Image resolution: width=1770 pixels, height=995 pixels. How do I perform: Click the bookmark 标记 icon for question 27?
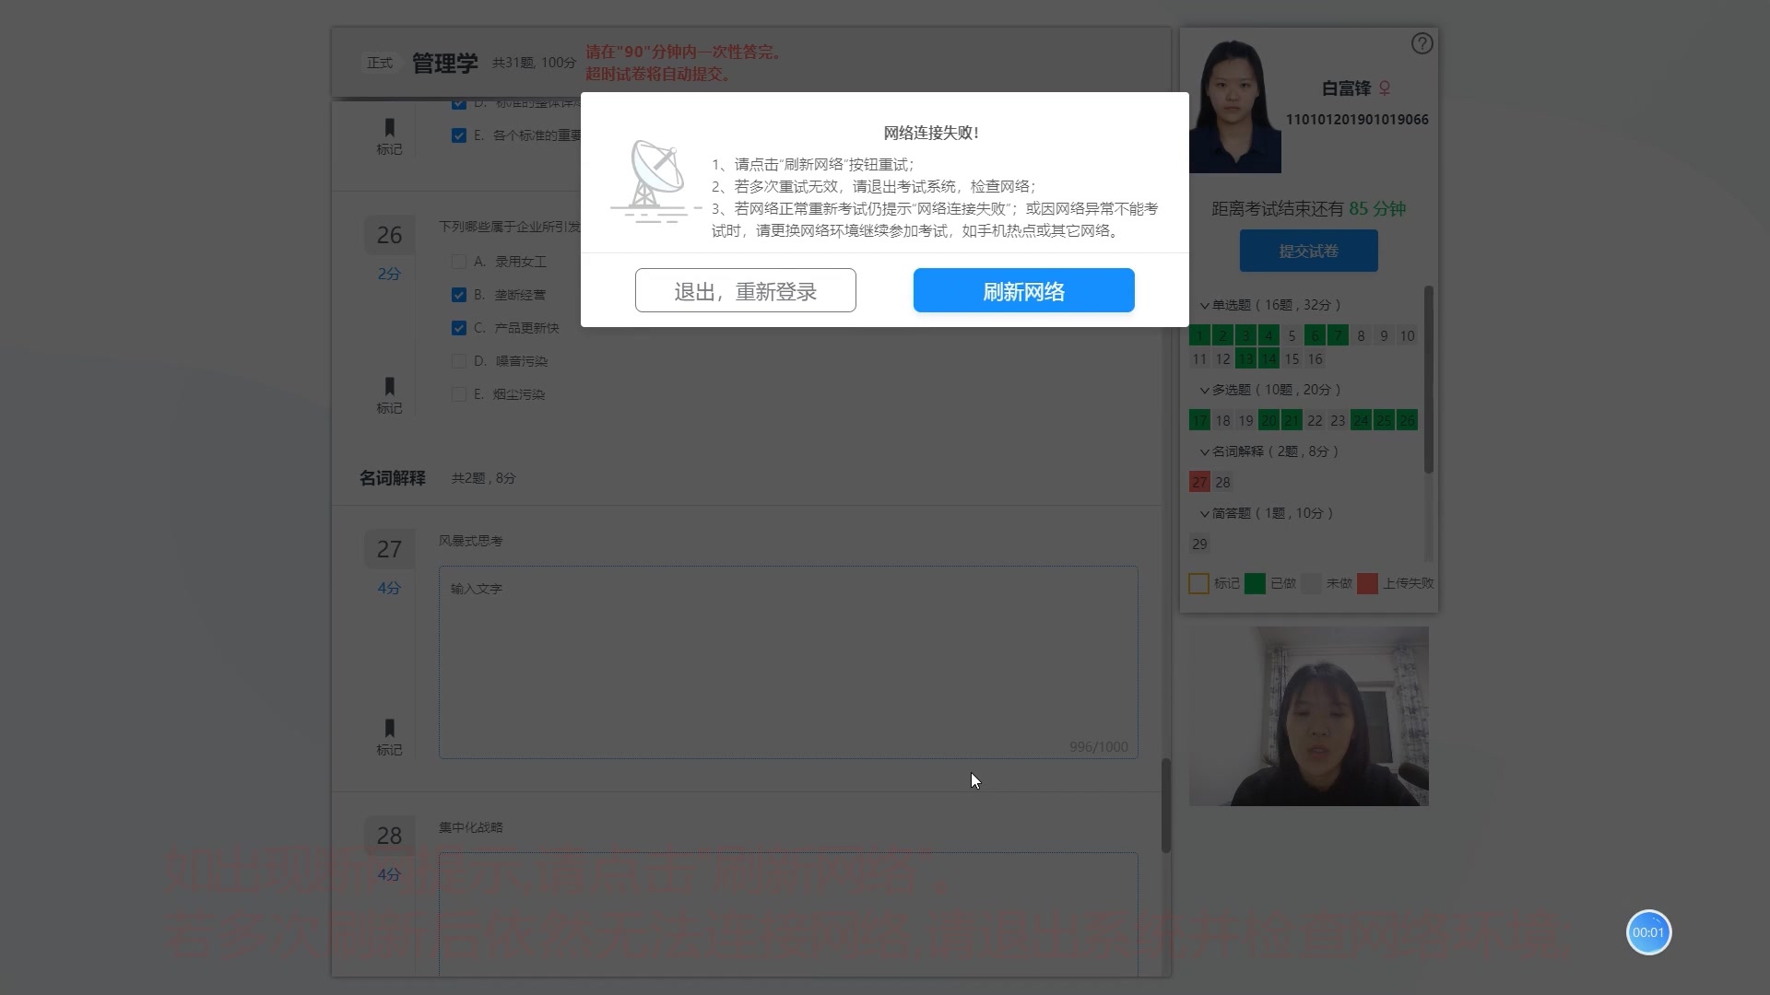(389, 730)
